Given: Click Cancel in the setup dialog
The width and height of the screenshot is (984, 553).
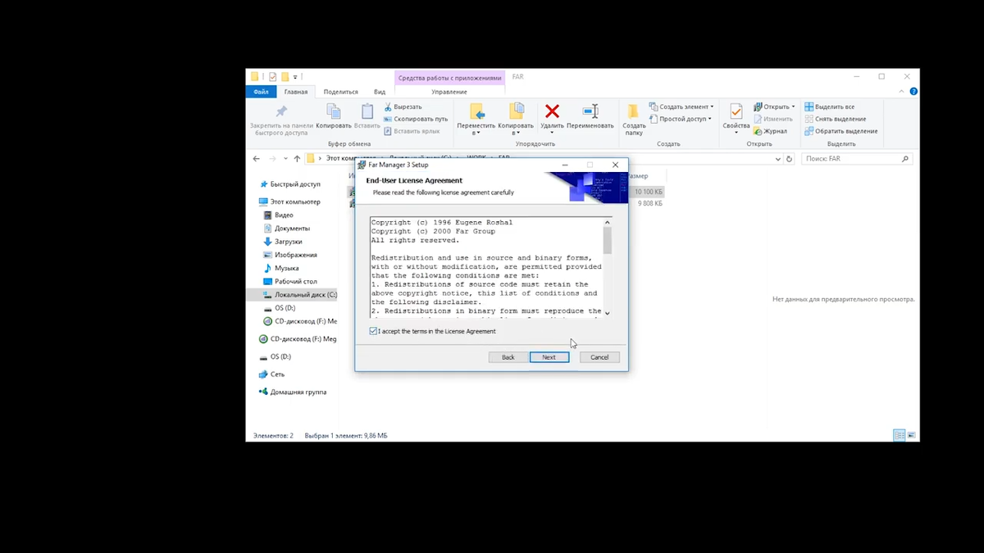Looking at the screenshot, I should pyautogui.click(x=599, y=357).
